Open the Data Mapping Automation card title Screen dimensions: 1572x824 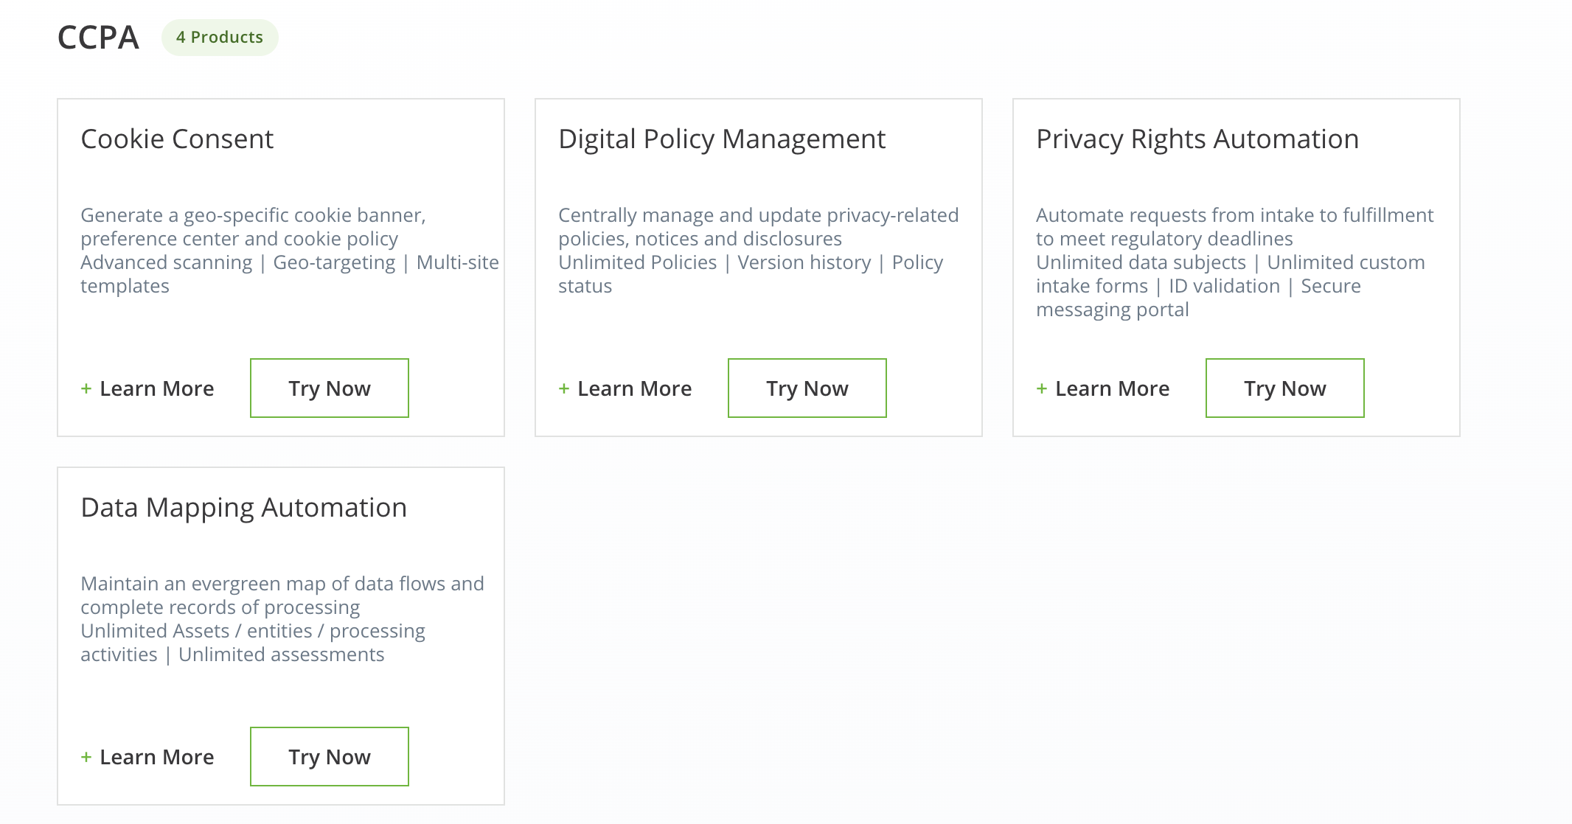[243, 508]
